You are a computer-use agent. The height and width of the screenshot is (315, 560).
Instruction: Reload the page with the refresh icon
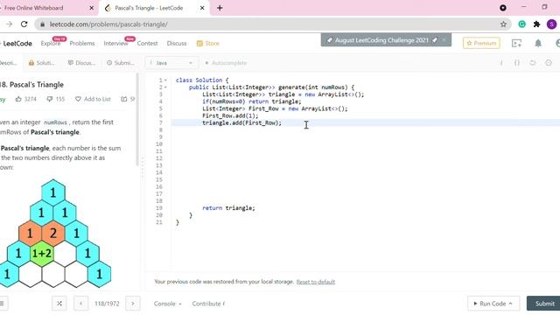(x=24, y=24)
